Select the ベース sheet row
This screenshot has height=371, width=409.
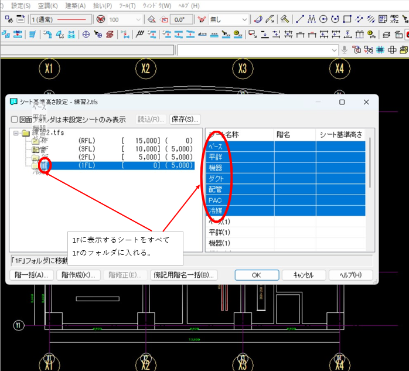coord(285,147)
